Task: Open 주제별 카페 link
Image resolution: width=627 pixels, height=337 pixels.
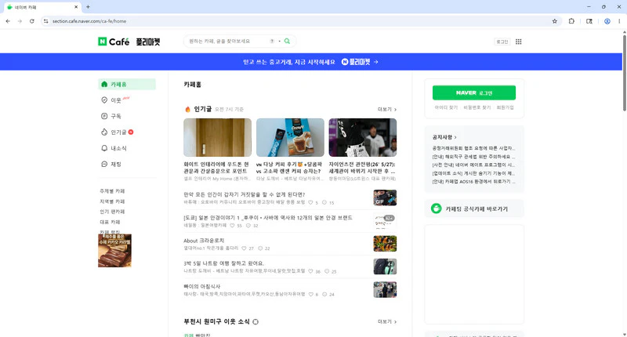Action: (112, 191)
